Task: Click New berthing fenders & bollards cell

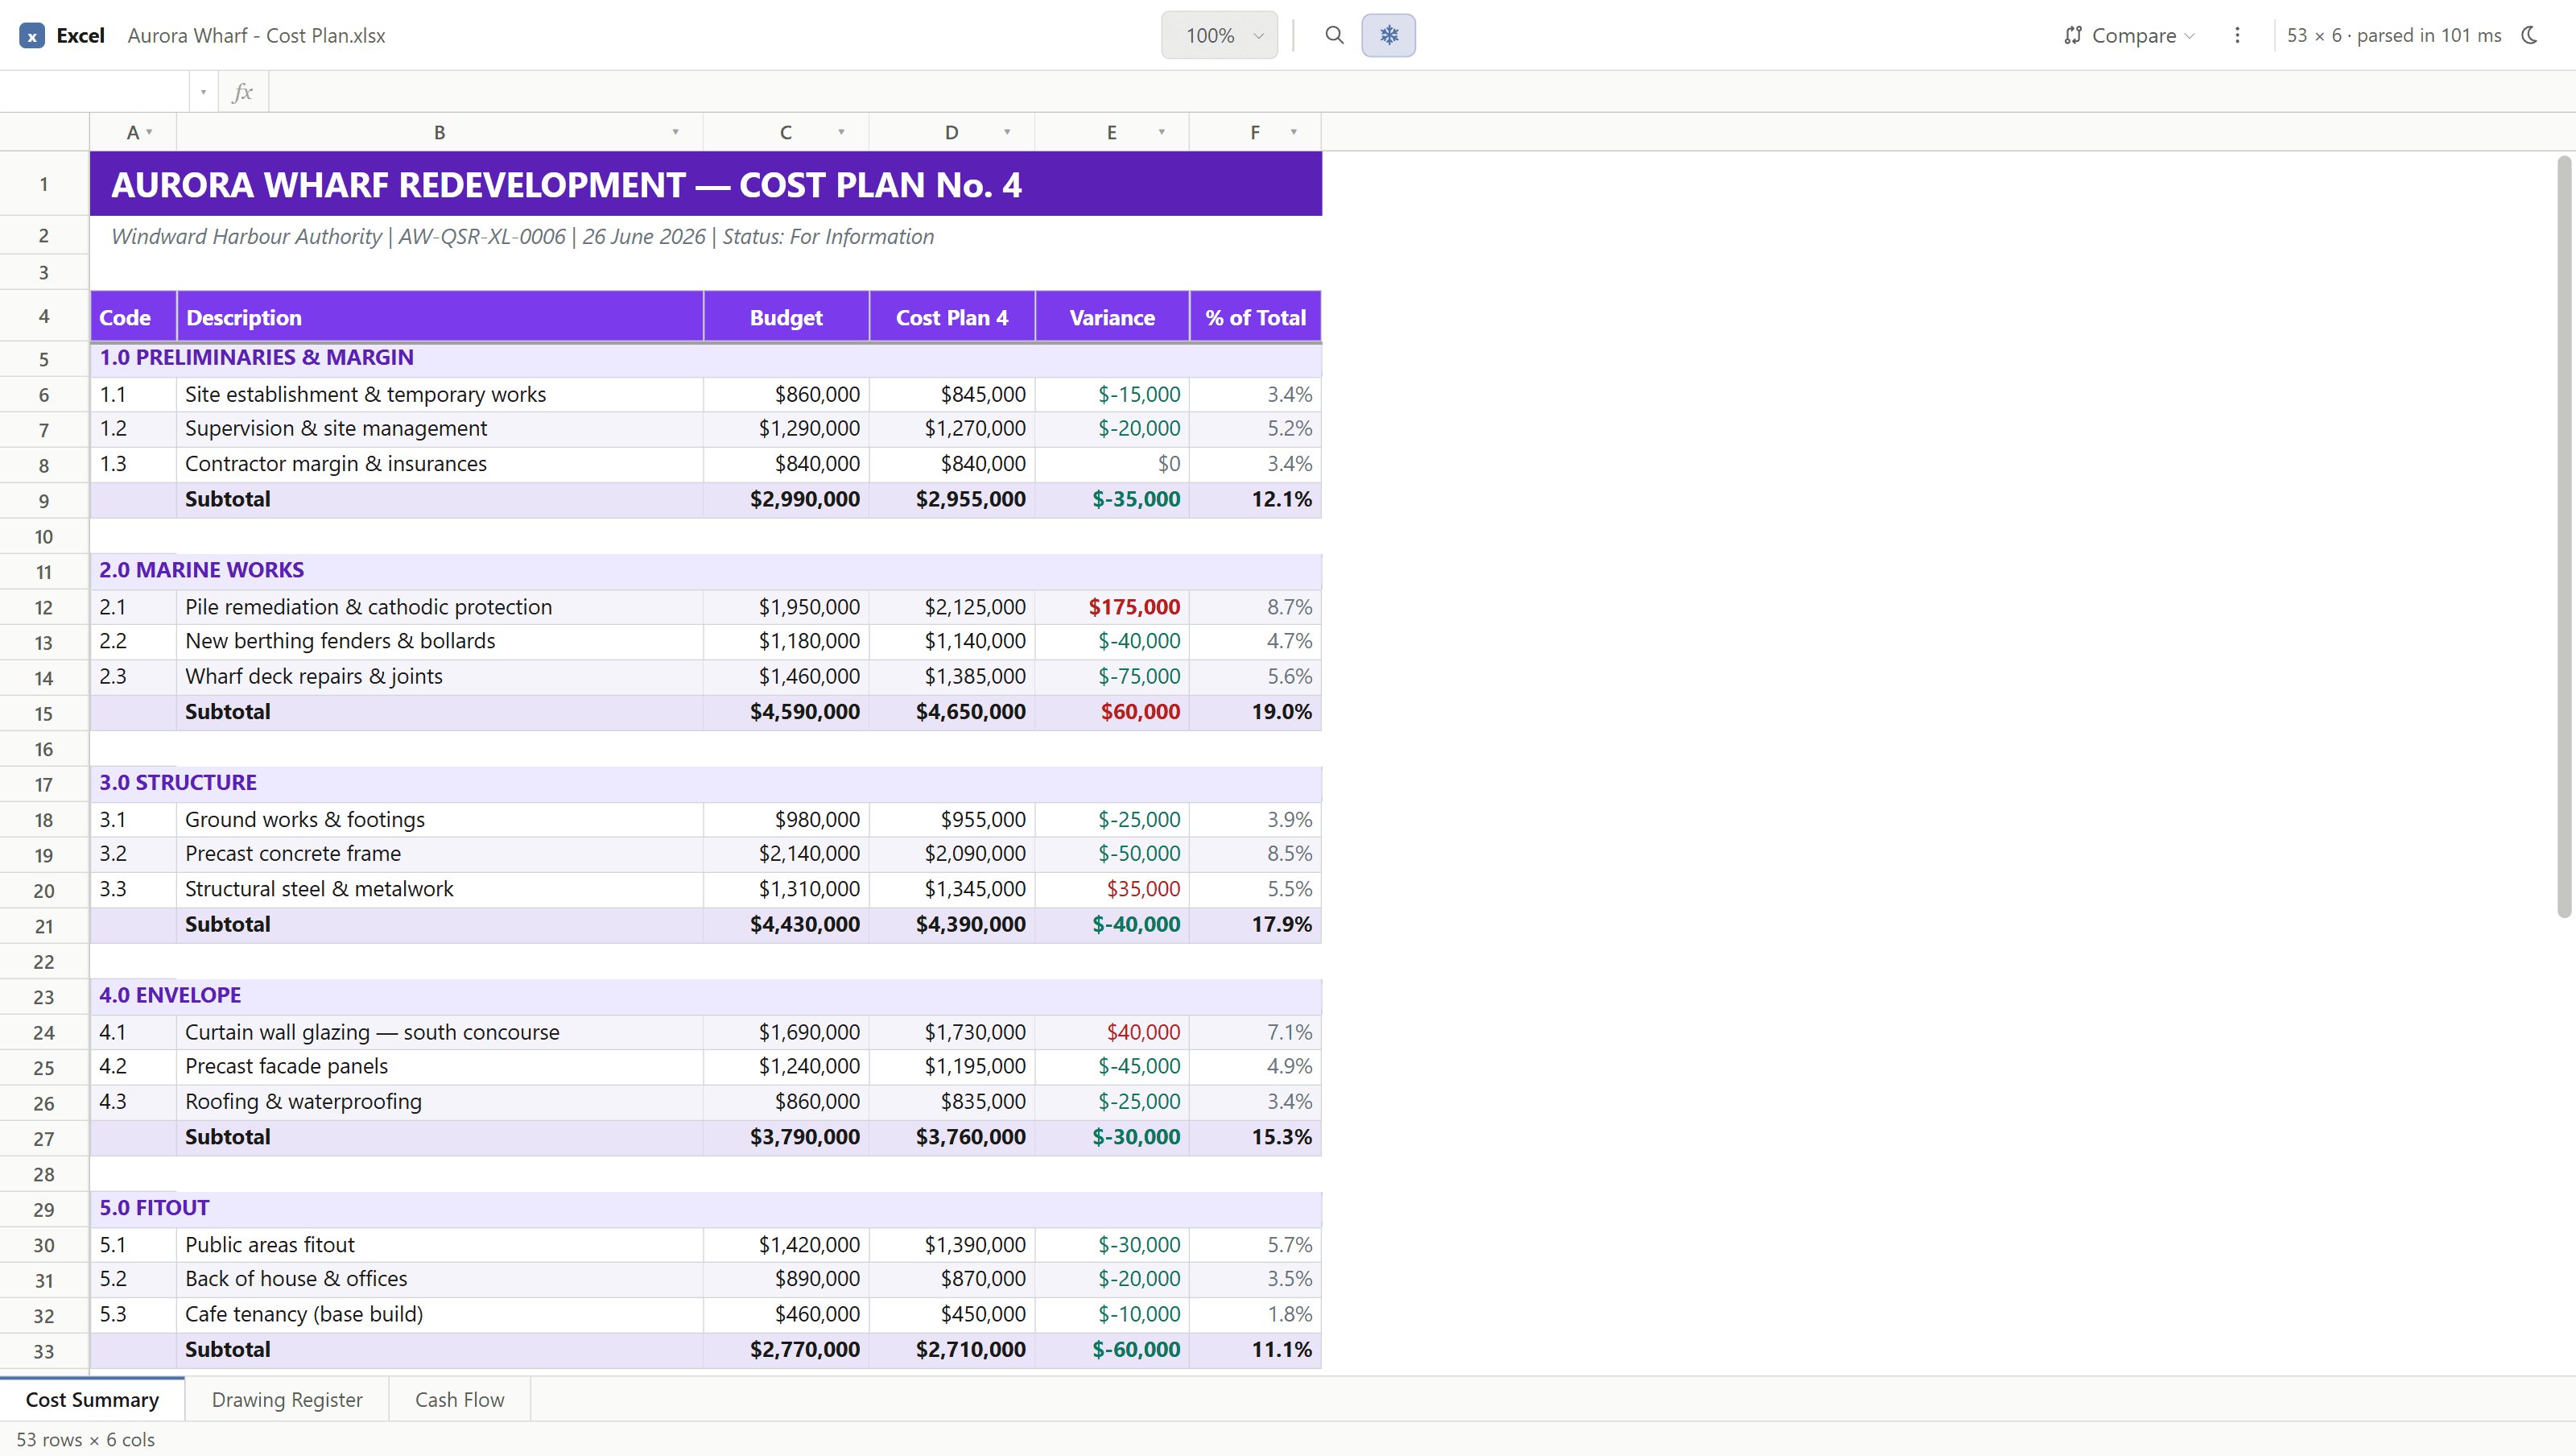Action: 440,642
